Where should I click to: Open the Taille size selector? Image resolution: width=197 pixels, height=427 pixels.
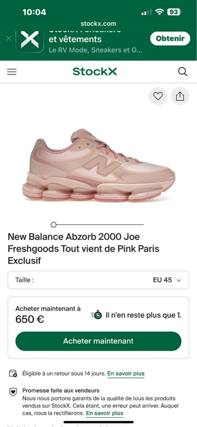[98, 280]
